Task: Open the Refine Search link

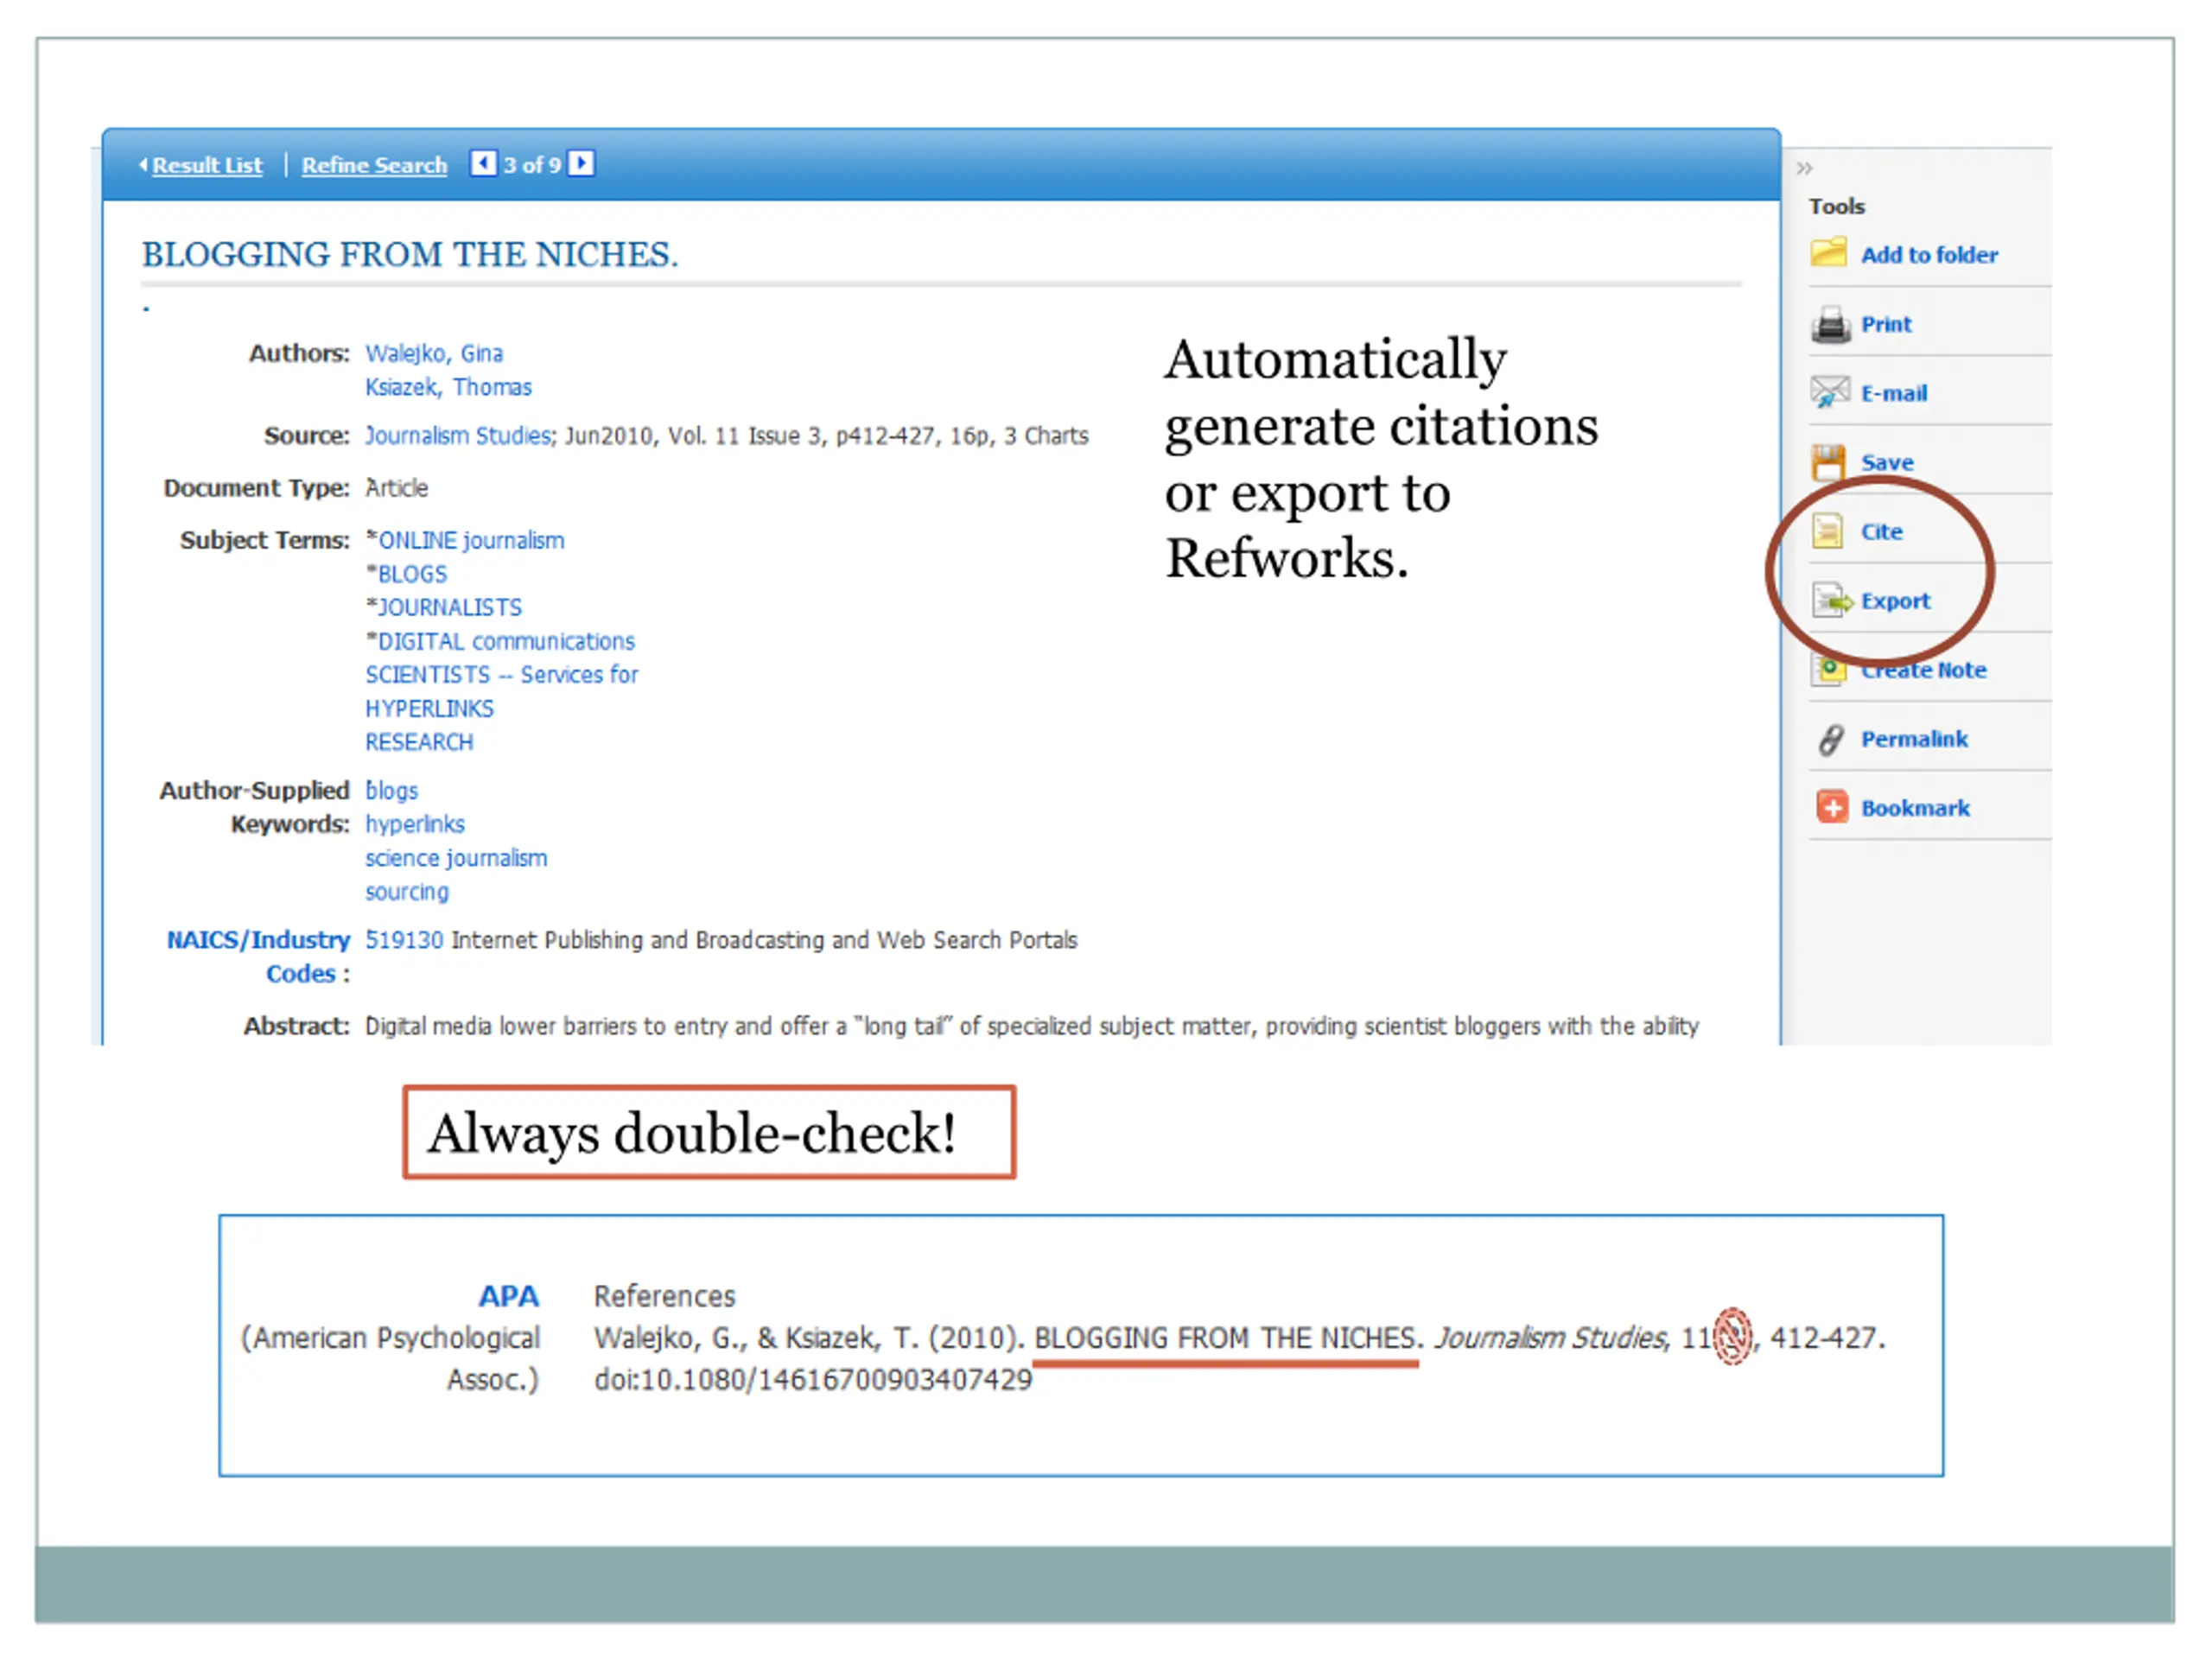Action: coord(374,165)
